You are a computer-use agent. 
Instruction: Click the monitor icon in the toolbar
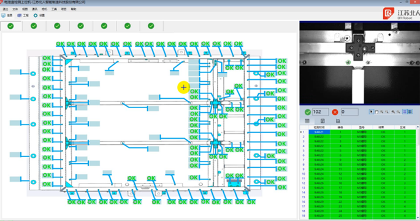(x=4, y=15)
